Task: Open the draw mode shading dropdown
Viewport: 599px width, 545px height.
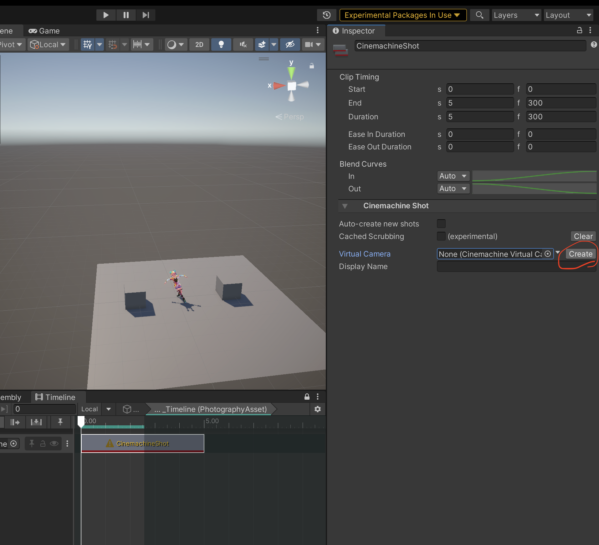Action: point(176,44)
